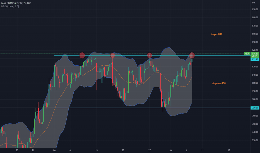Click the 40:19 candle countdown timer

255,56
